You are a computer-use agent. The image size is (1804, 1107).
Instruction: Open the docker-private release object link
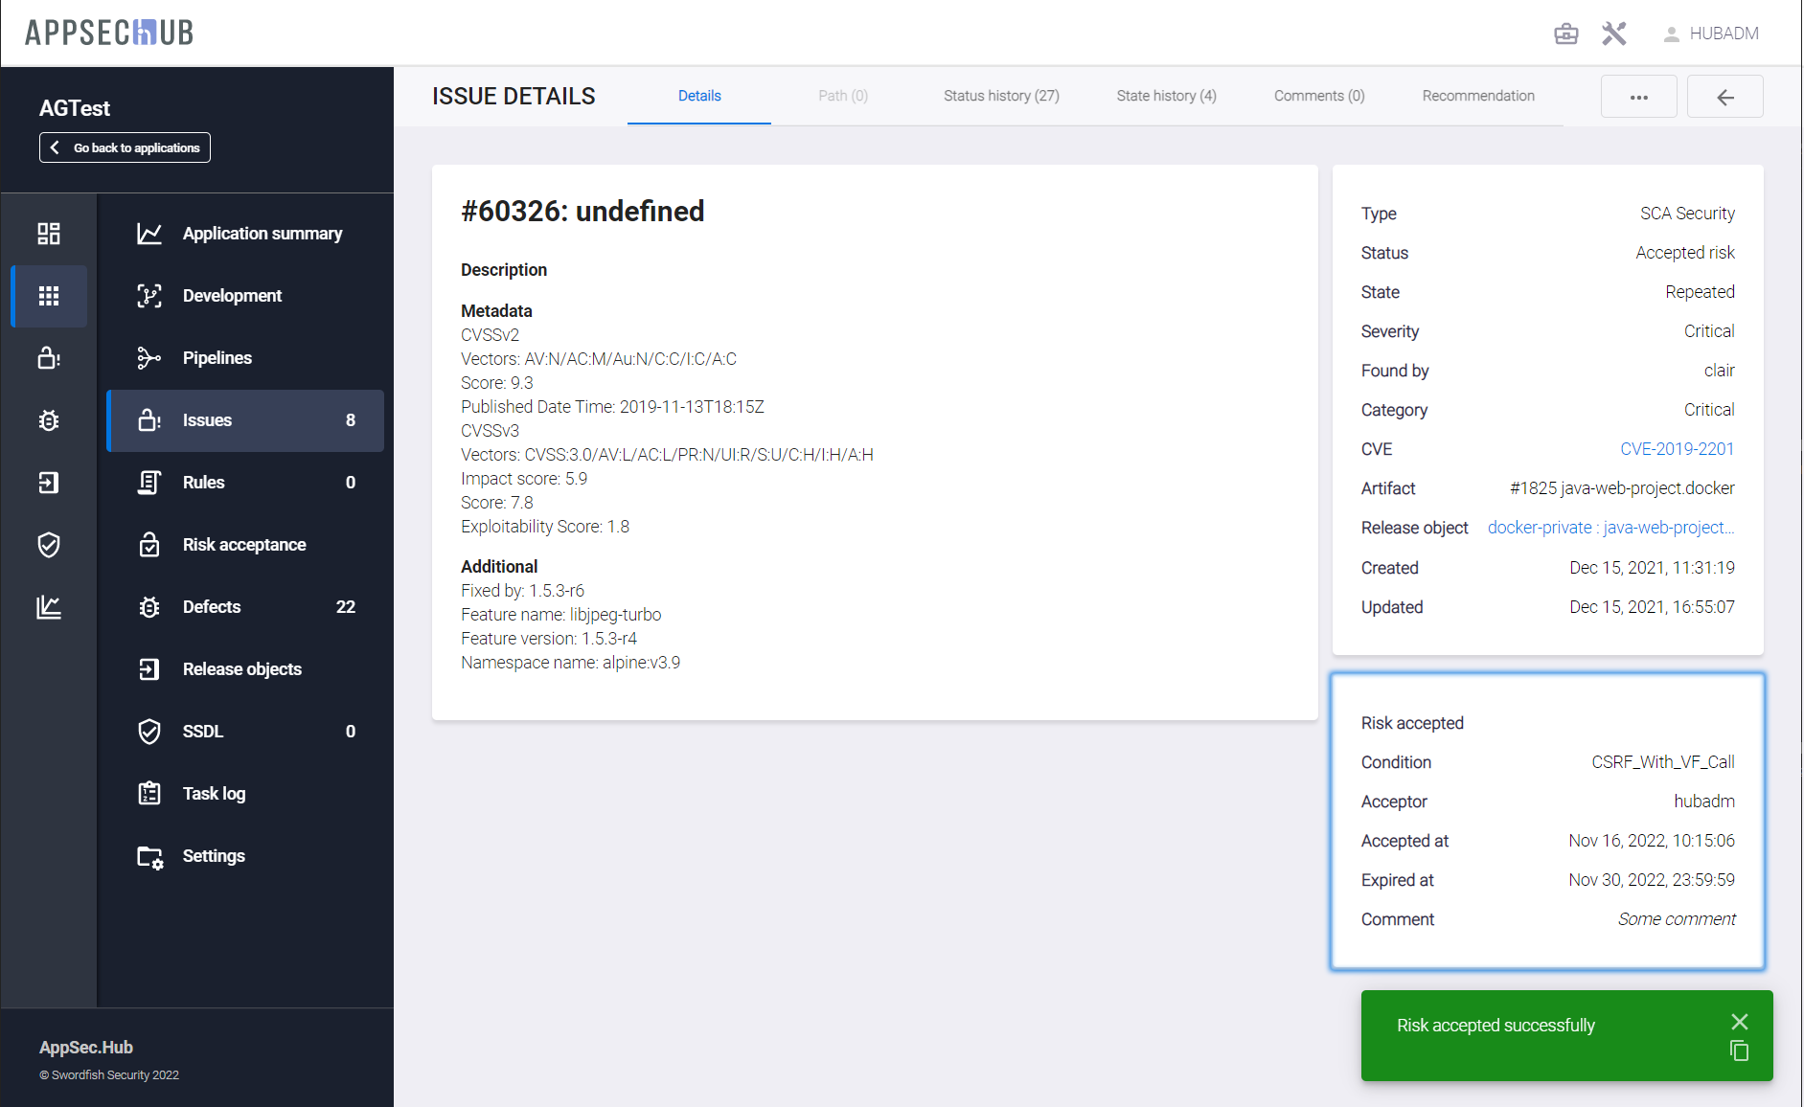1610,528
